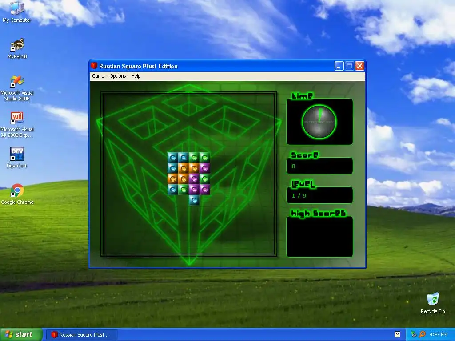Click the round time clock gauge

319,122
